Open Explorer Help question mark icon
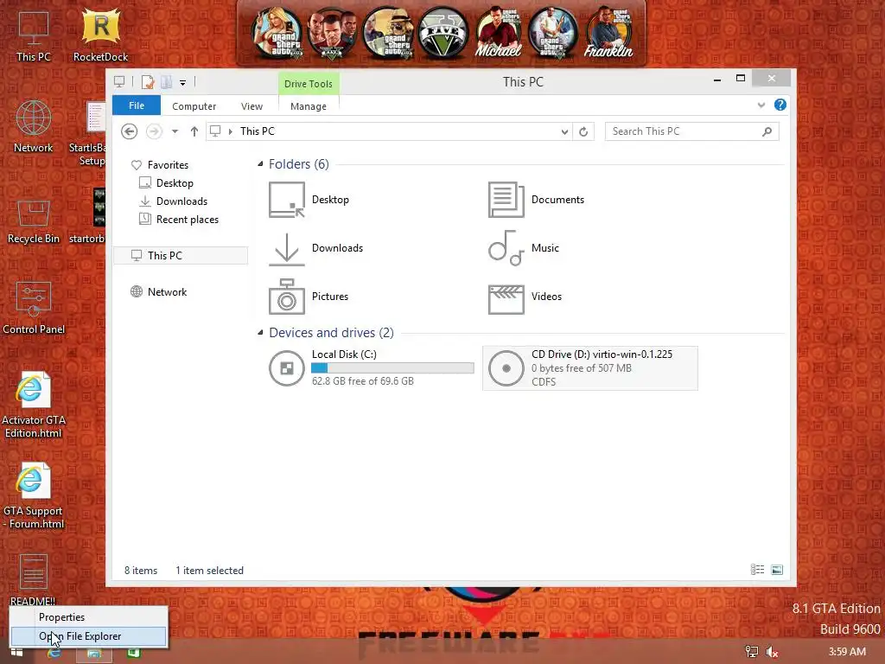885x664 pixels. (780, 105)
